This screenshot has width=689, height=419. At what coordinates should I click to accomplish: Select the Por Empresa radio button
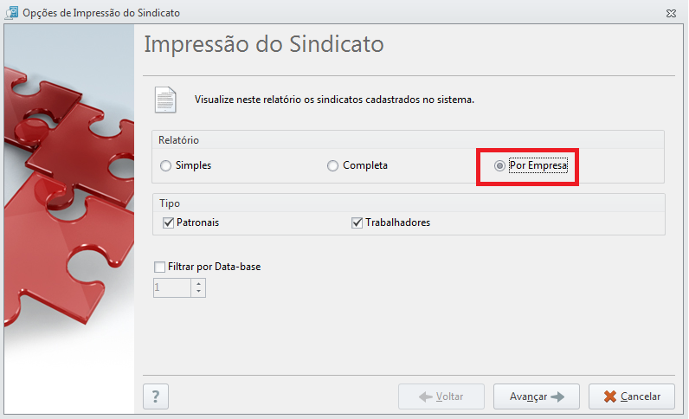[499, 165]
